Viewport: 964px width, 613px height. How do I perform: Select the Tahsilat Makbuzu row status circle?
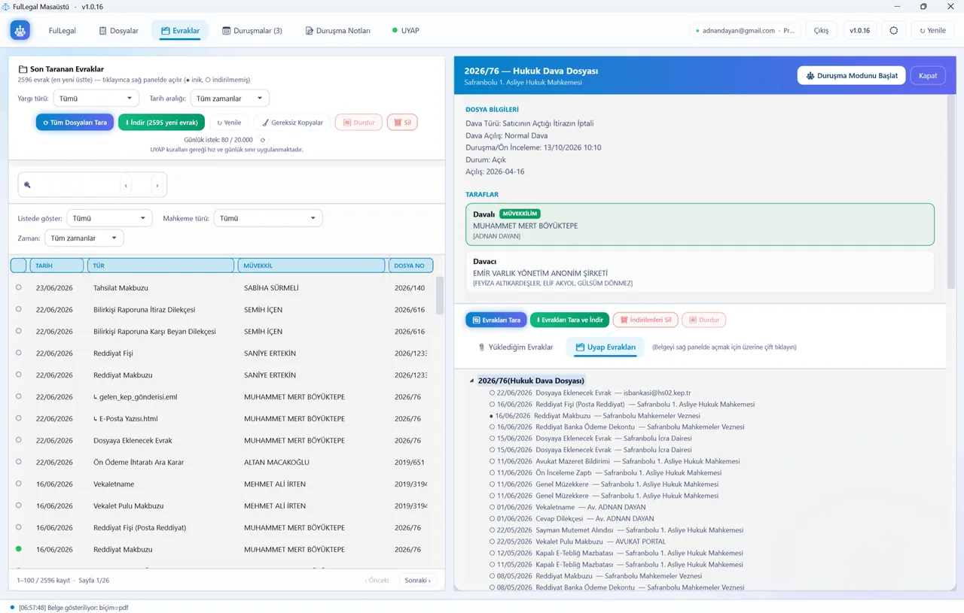pos(19,287)
